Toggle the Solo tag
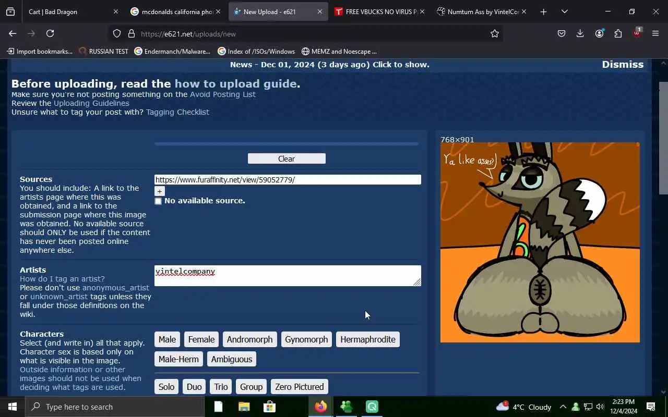 (x=166, y=387)
